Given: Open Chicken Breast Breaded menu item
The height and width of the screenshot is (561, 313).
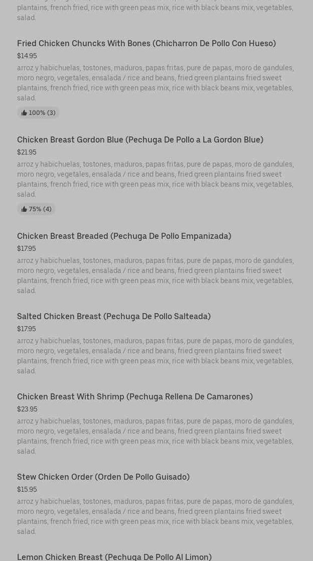Looking at the screenshot, I should pos(124,236).
